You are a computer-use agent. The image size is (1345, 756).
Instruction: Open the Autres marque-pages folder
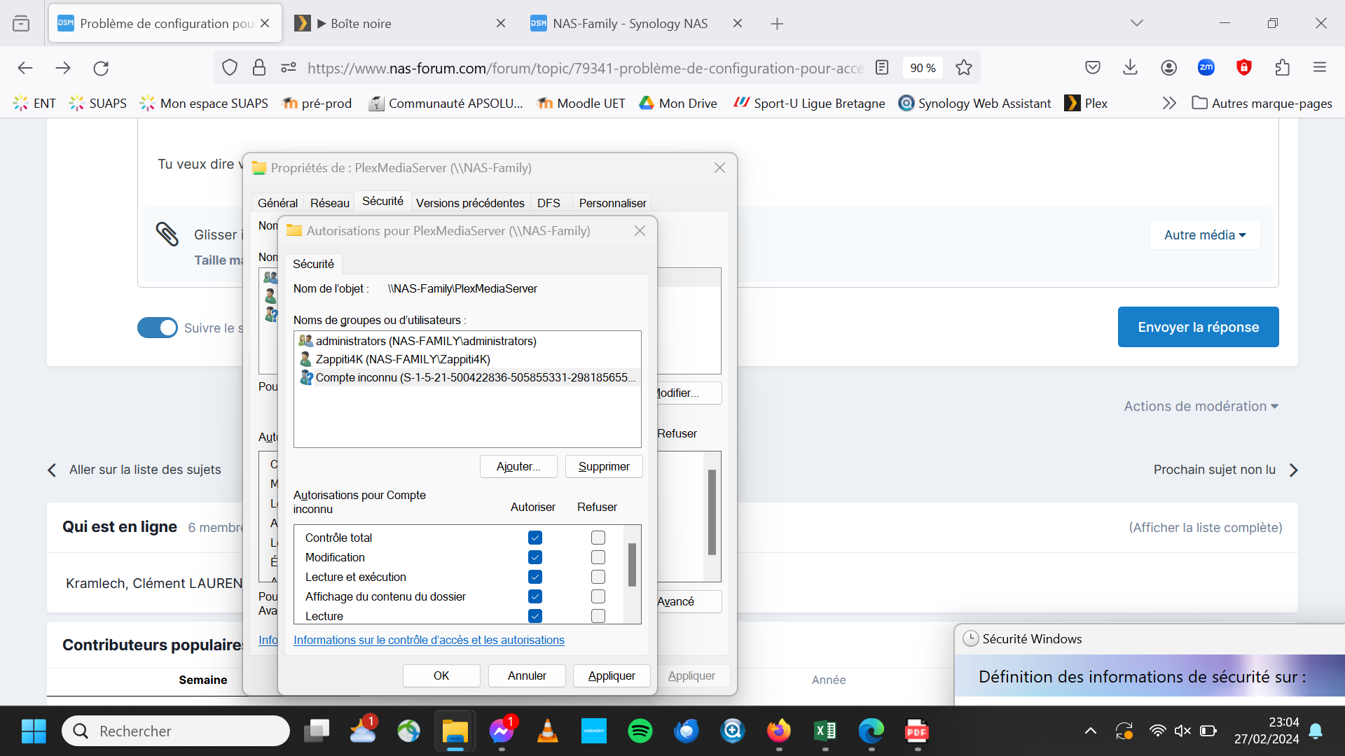pyautogui.click(x=1262, y=104)
